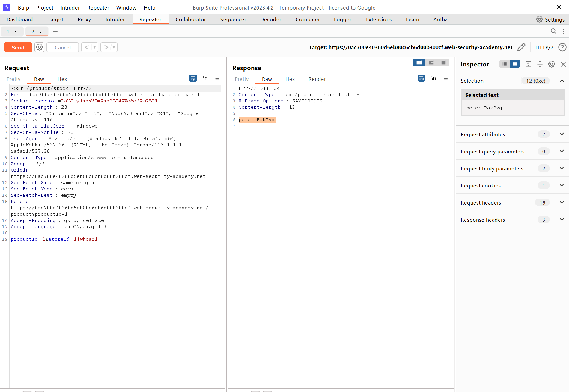Screen dimensions: 569x392
Task: Expand Request attributes section
Action: 562,134
